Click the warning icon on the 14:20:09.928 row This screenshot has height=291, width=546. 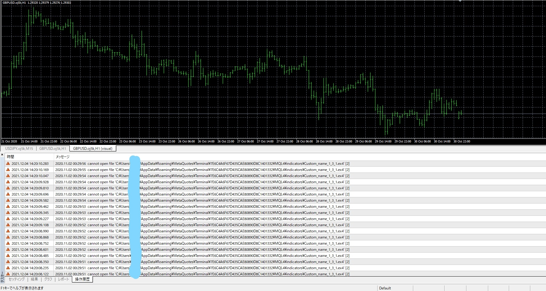8,182
